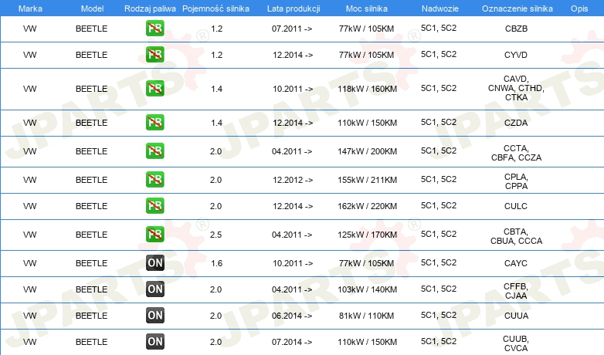Select the Pojemność silnika column header

215,8
